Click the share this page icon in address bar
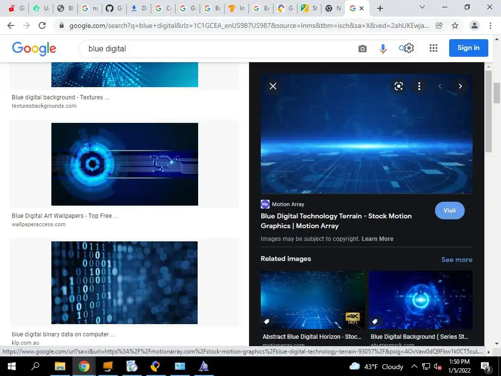 tap(439, 25)
